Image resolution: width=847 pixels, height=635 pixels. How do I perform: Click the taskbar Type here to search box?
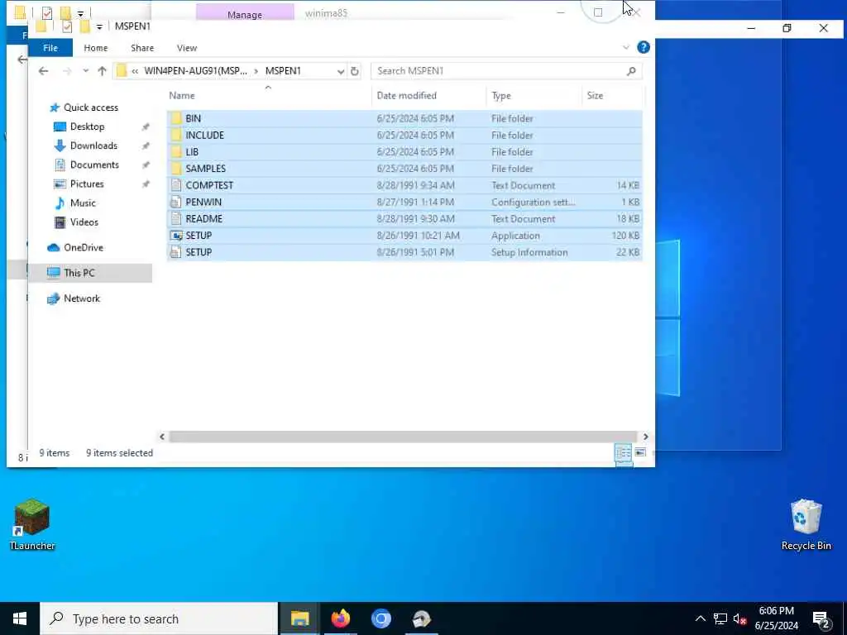[159, 618]
